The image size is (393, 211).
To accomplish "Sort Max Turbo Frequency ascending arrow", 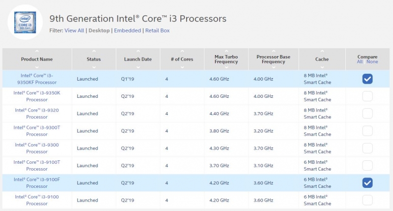I will point(226,51).
